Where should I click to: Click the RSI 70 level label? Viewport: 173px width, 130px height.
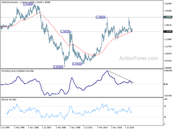165,106
